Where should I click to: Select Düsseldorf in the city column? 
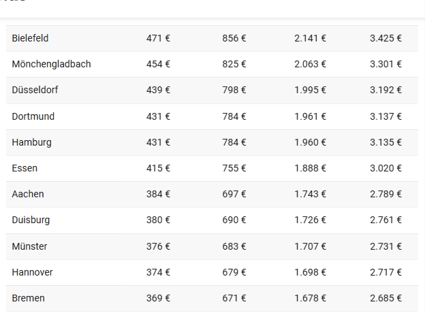pyautogui.click(x=35, y=90)
